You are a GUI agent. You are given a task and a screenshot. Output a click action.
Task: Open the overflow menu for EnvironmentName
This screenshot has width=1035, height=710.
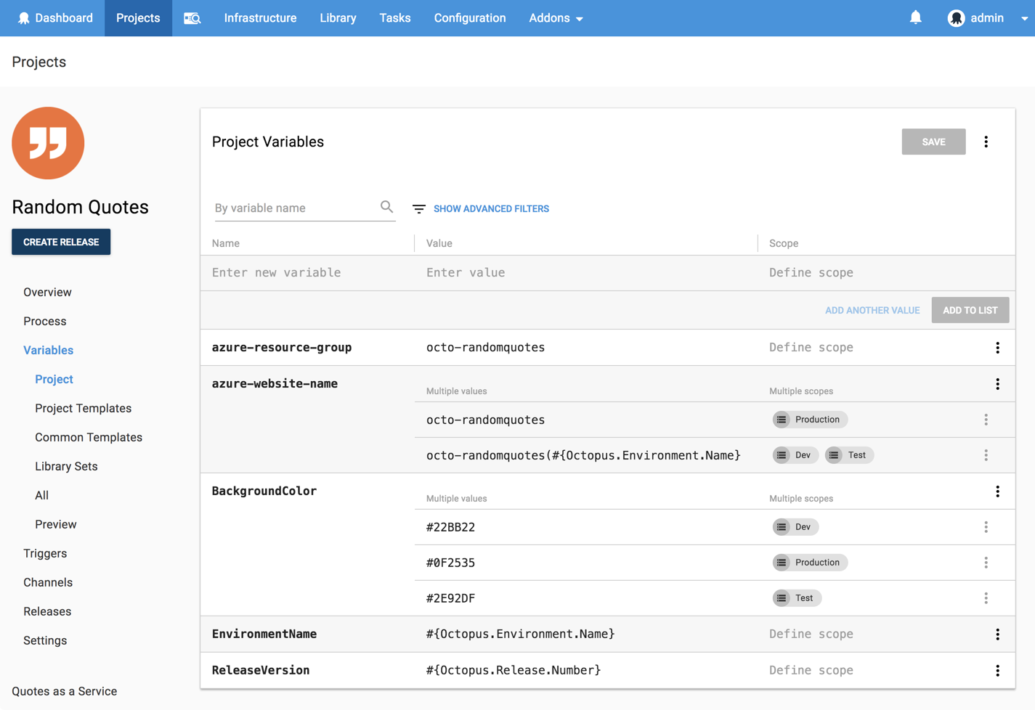[x=997, y=634]
